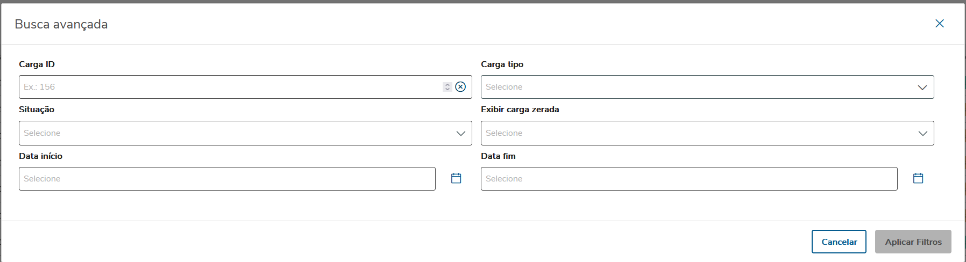Screen dimensions: 966x262
Task: Open the Data início calendar picker
Action: click(x=456, y=178)
